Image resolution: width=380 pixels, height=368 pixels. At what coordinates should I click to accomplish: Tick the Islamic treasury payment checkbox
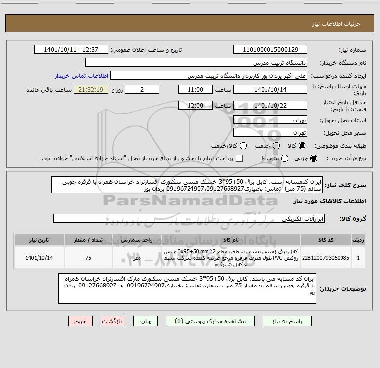pyautogui.click(x=239, y=158)
